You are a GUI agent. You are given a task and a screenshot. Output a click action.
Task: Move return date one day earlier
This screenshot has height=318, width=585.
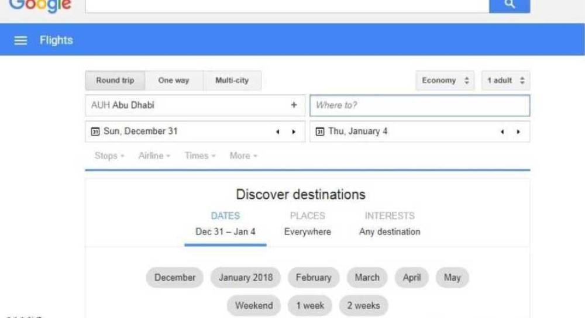click(502, 132)
